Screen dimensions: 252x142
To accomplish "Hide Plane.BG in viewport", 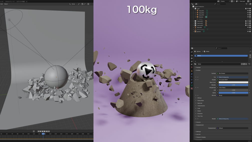I will (x=248, y=27).
